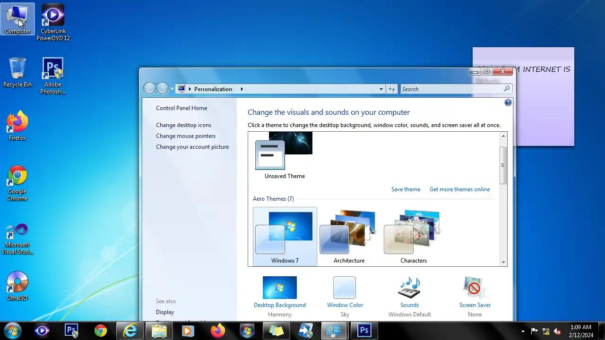
Task: Click the Forward navigation arrow
Action: tap(162, 88)
